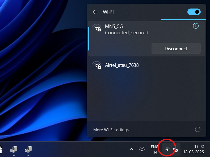Click the partially visible leftmost taskbar icon
The image size is (210, 157).
pyautogui.click(x=1, y=150)
